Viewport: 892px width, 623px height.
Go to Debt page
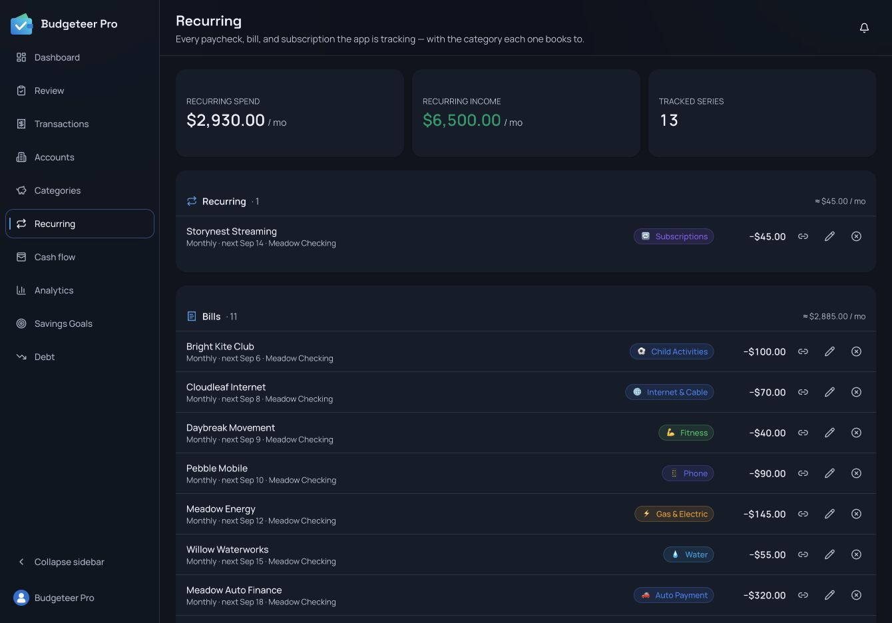[80, 357]
